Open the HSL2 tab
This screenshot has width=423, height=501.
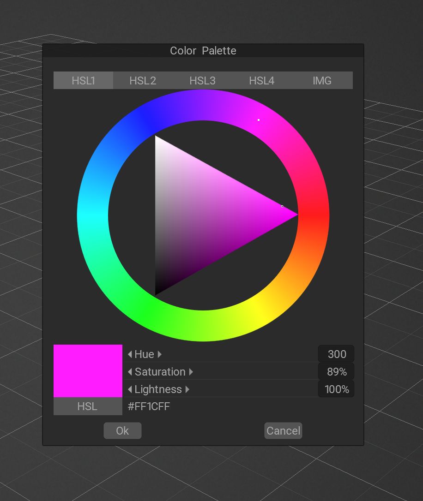(x=143, y=81)
